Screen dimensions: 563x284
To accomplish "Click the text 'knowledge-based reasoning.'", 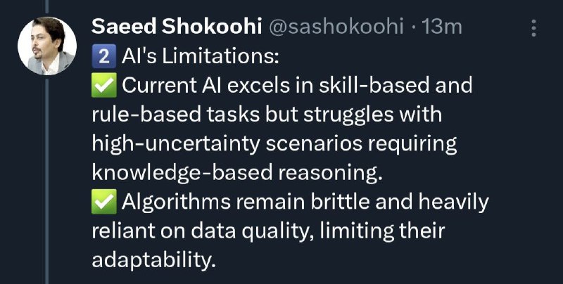I will pos(236,173).
